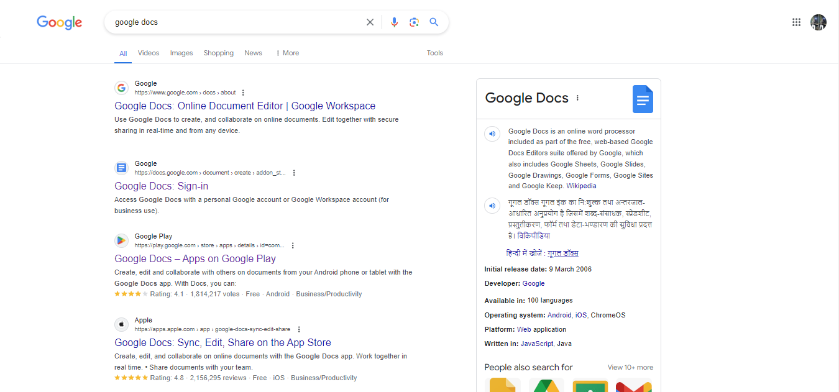The width and height of the screenshot is (839, 392).
Task: Click the iOS operating system link
Action: tap(580, 315)
